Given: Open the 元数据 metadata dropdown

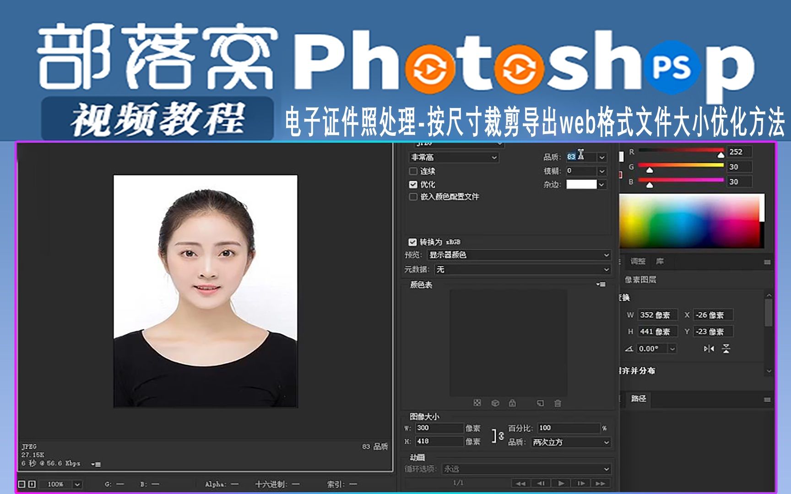Looking at the screenshot, I should 522,269.
